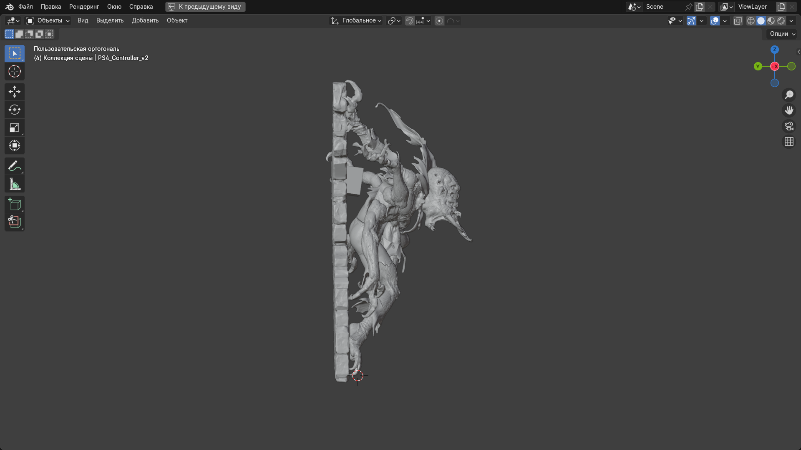Open the overlays options dropdown arrow
801x450 pixels.
click(725, 21)
